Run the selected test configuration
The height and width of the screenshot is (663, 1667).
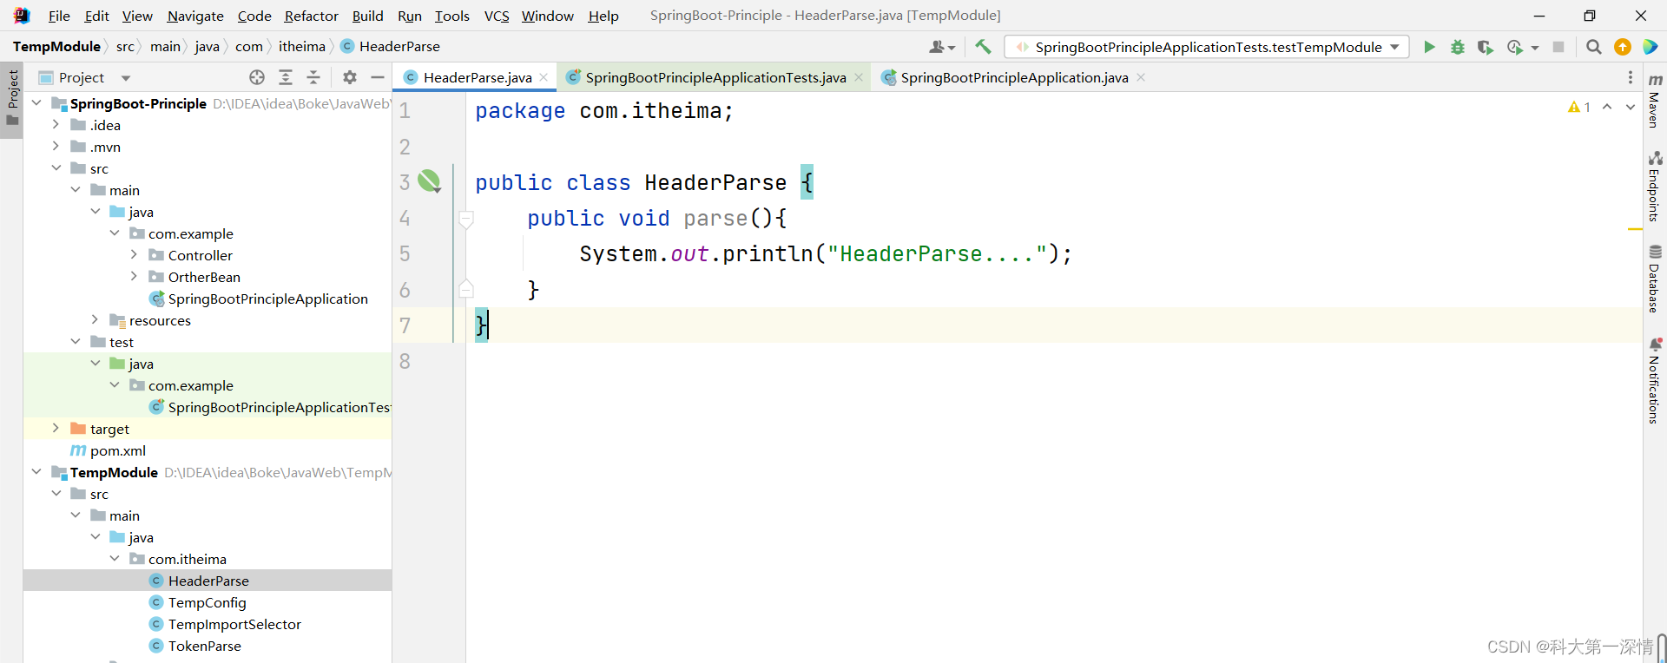1429,47
